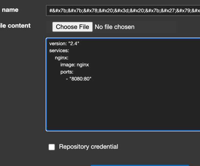
Task: Click the nginx: service key line
Action: tap(62, 58)
